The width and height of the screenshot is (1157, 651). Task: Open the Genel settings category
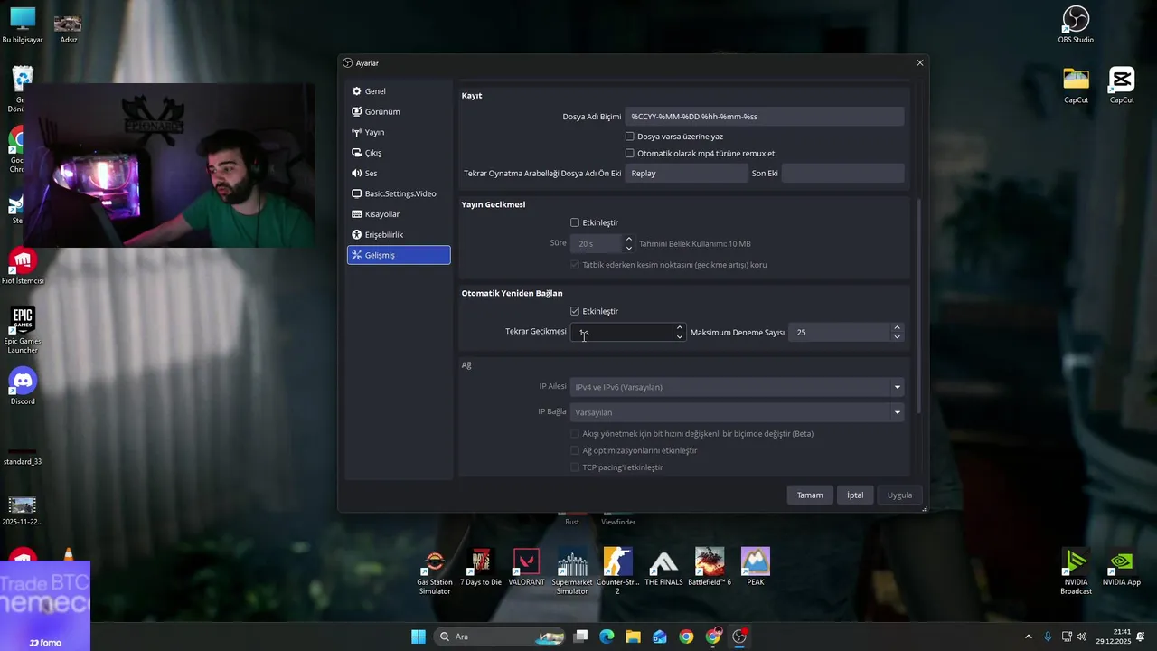point(398,91)
